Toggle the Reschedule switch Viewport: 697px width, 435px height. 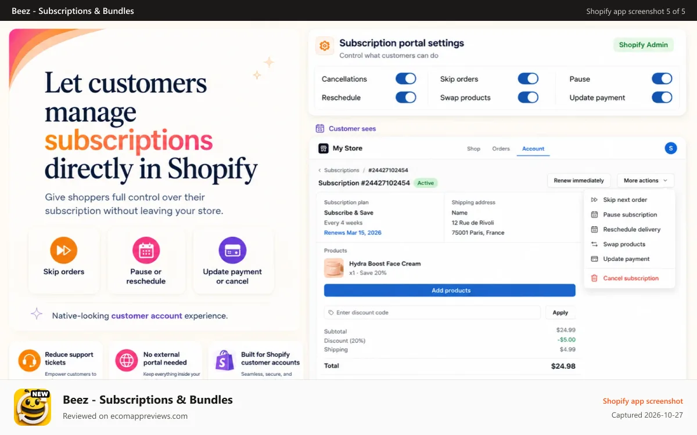tap(406, 97)
